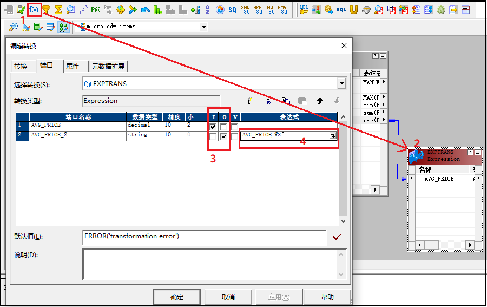Toggle the I checkbox for AVG_PRICE
The image size is (487, 307).
tap(213, 127)
